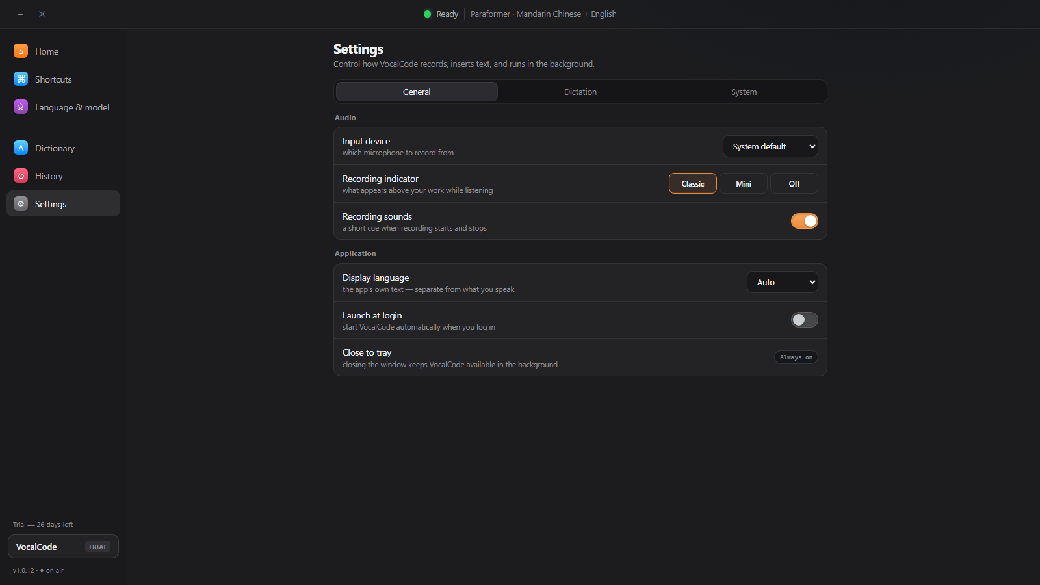The height and width of the screenshot is (585, 1040).
Task: Open the Display language dropdown
Action: [x=783, y=282]
